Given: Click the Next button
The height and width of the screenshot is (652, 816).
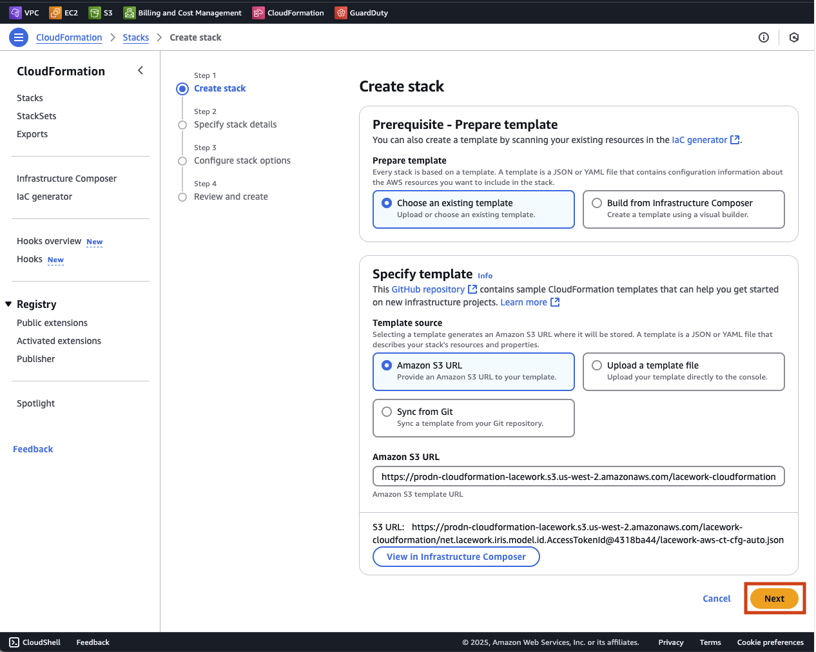Looking at the screenshot, I should point(774,599).
